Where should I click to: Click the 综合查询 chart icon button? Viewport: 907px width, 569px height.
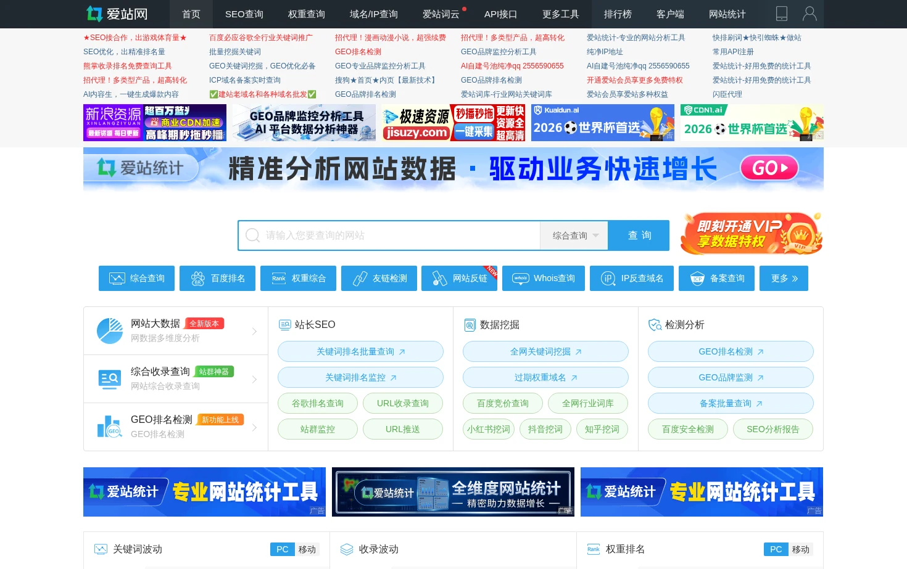pyautogui.click(x=117, y=279)
